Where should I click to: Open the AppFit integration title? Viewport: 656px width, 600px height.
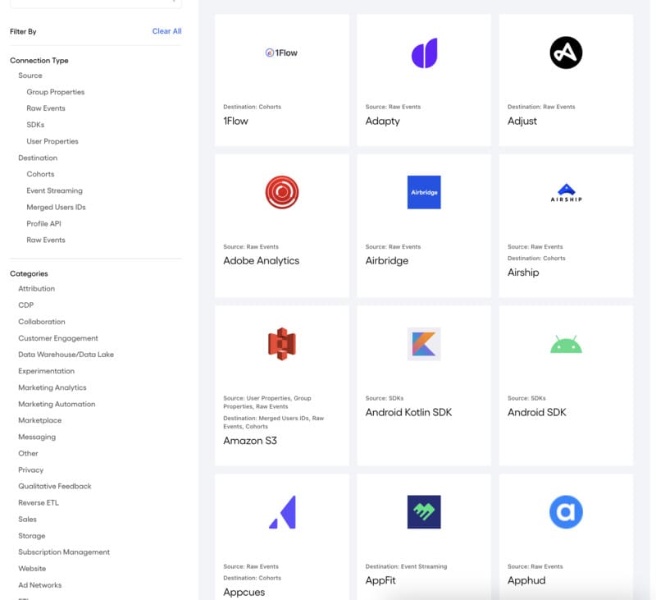tap(380, 580)
